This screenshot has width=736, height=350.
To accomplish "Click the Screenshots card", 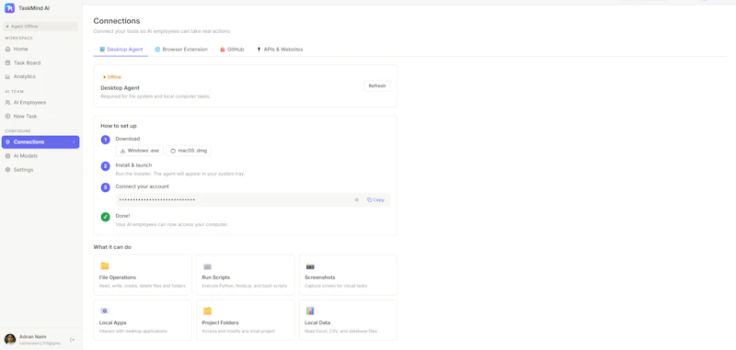I will [349, 275].
